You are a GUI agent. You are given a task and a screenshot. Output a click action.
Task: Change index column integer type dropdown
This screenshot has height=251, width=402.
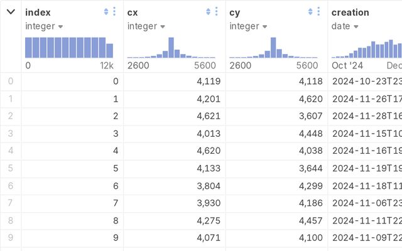[x=44, y=26]
